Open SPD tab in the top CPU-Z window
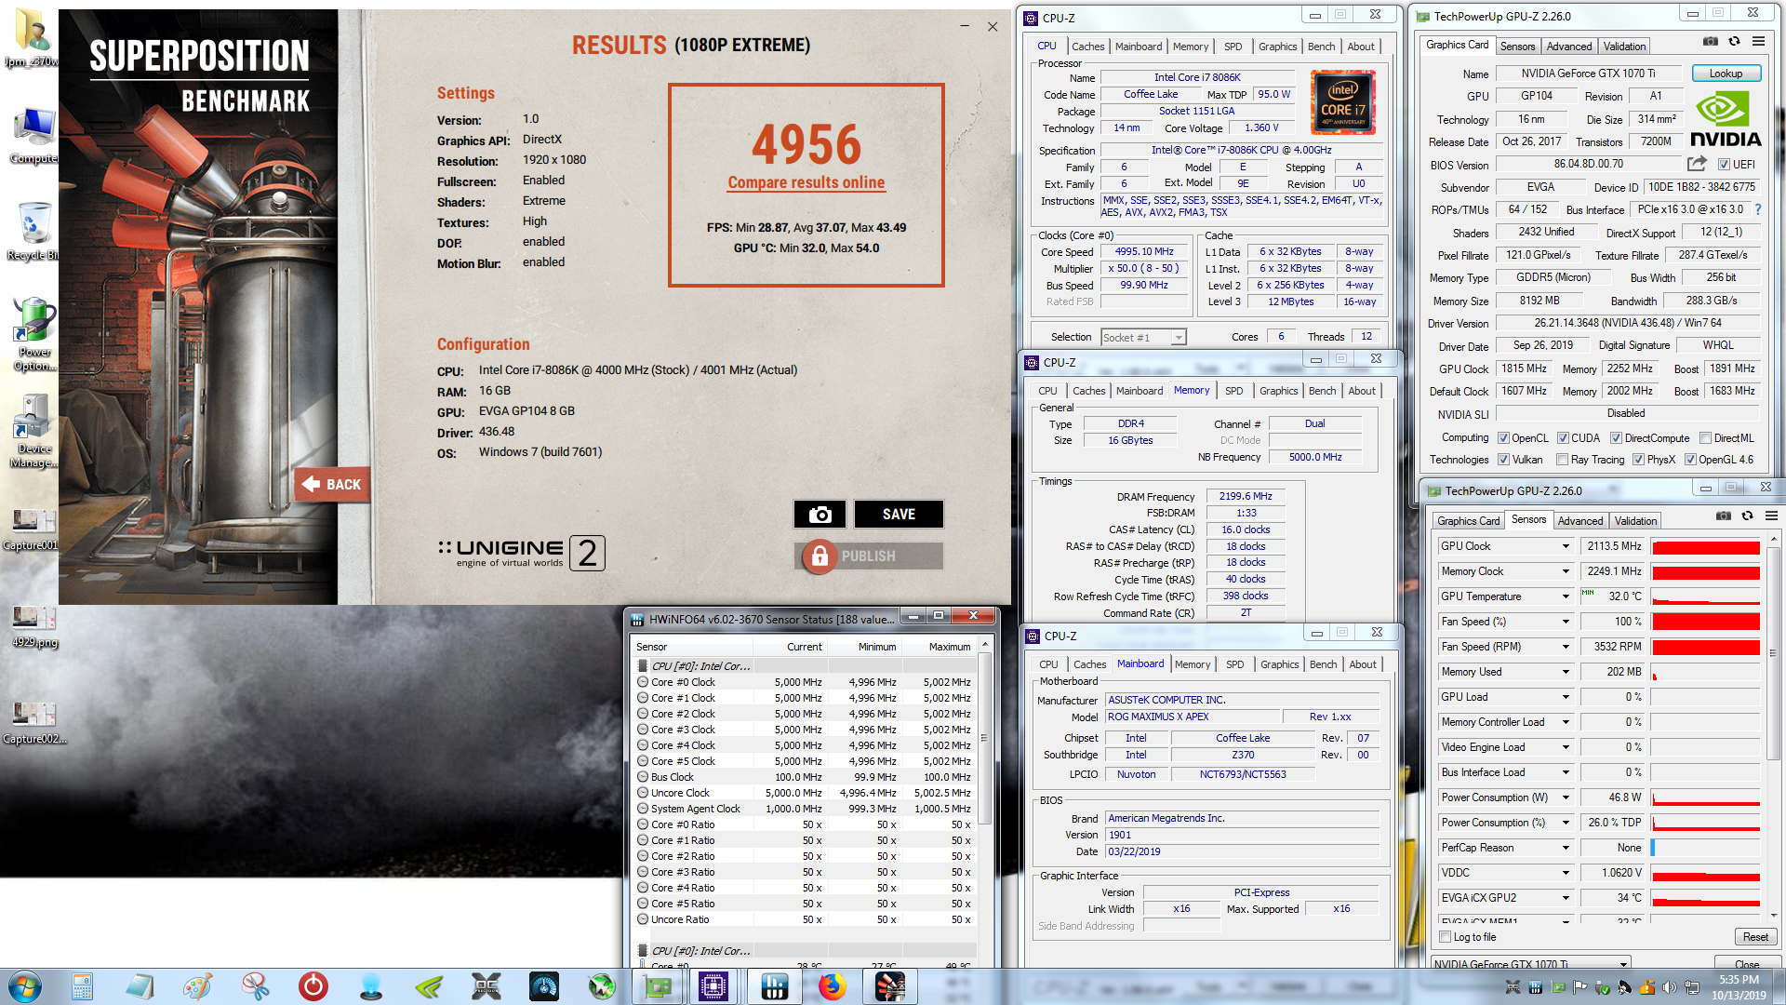Screen dimensions: 1786x1005 point(1233,47)
